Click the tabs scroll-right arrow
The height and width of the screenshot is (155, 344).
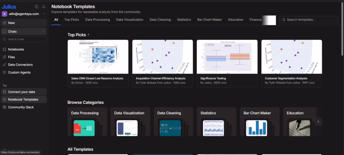pos(272,19)
